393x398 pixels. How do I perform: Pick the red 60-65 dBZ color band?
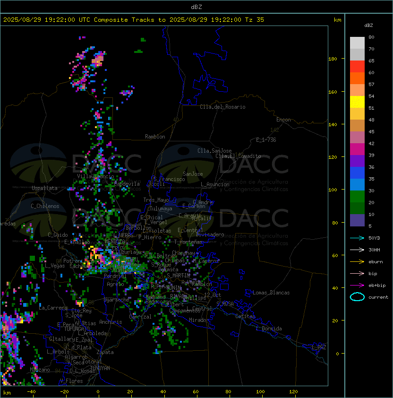pos(357,67)
